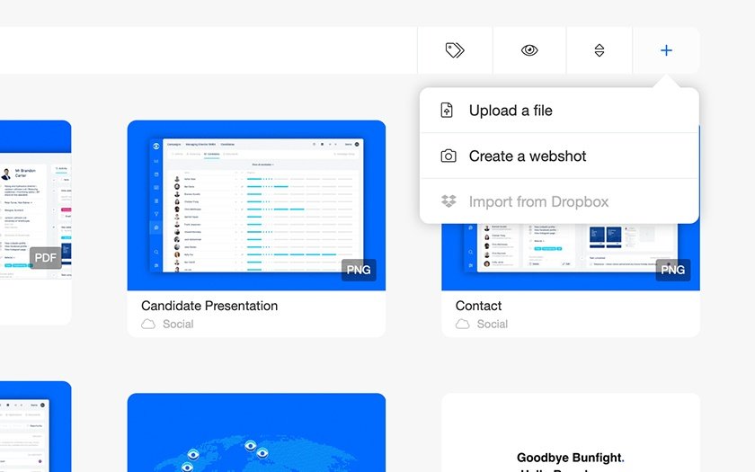Click the PNG badge on Candidate Presentation
Screen dimensions: 755x472
click(359, 270)
